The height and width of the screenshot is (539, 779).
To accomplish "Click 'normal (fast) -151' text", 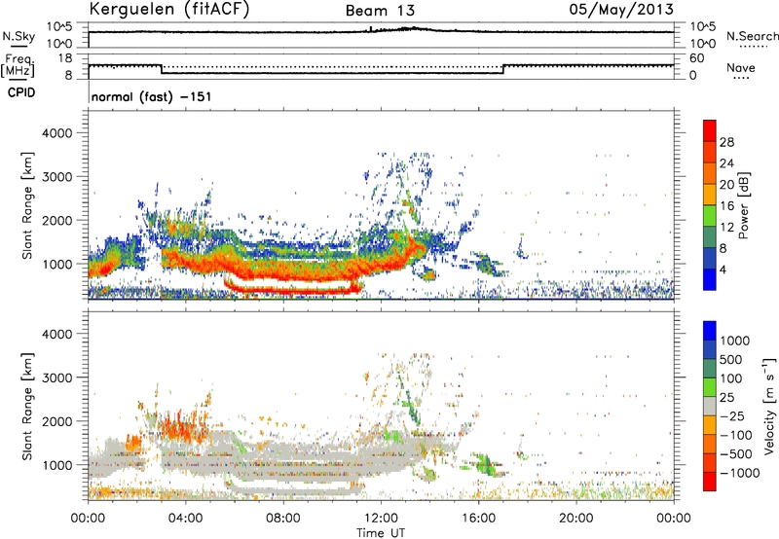I will point(151,96).
